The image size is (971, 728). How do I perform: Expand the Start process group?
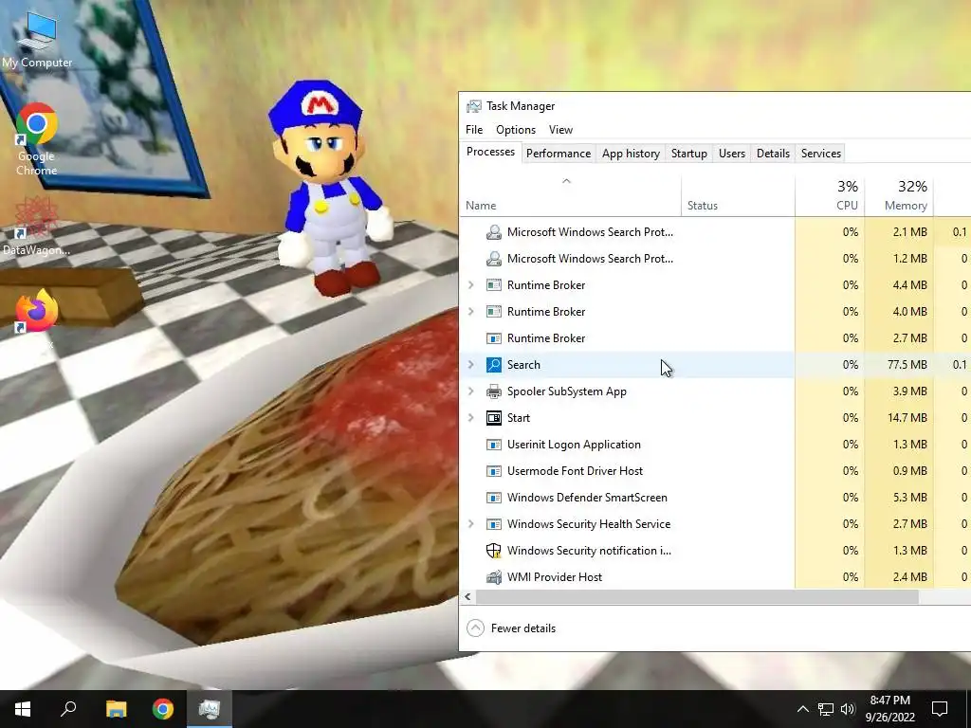point(470,418)
